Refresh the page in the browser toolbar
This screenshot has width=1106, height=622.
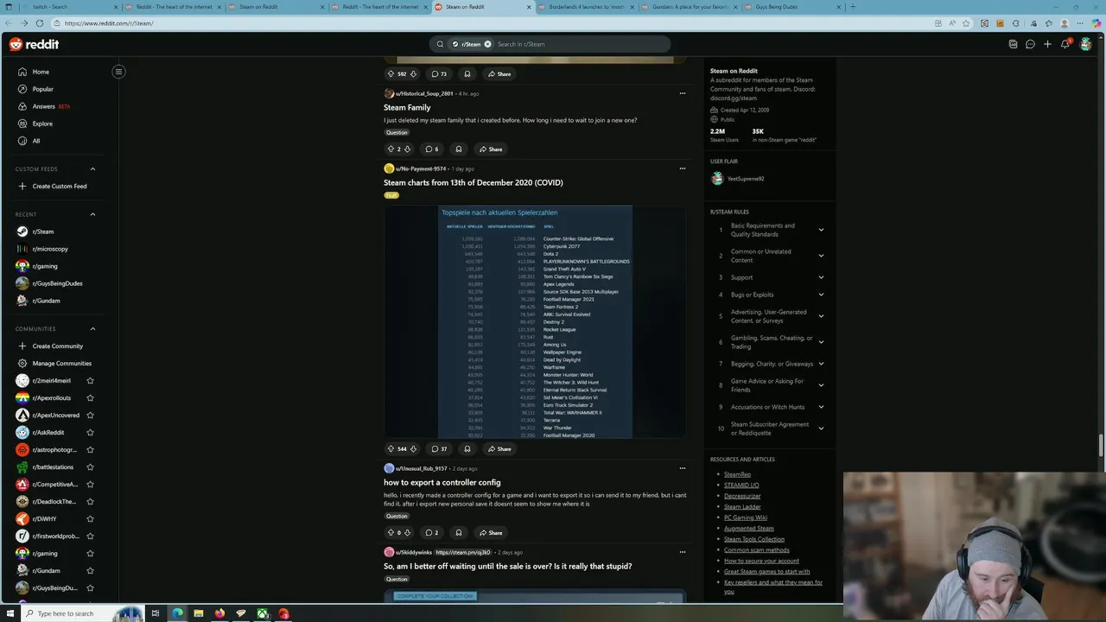tap(39, 23)
